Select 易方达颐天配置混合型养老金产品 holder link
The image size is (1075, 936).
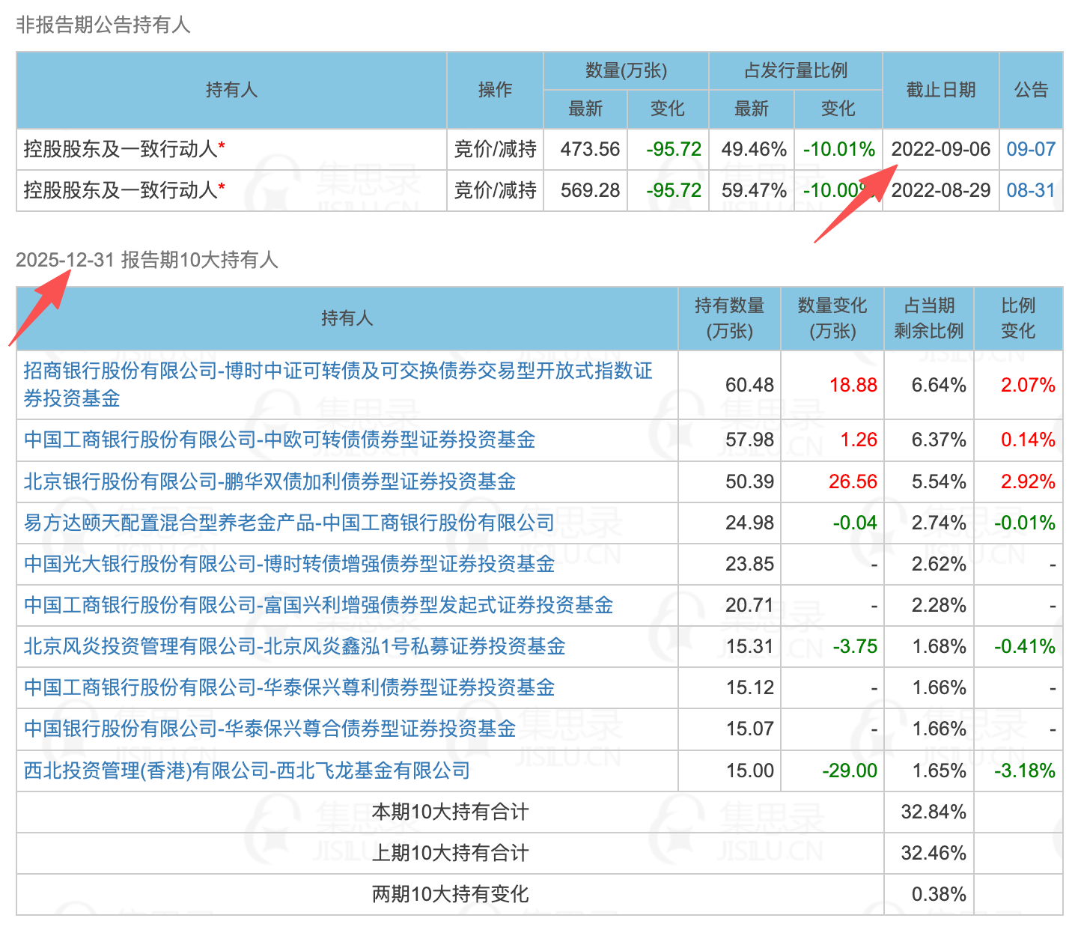(289, 523)
